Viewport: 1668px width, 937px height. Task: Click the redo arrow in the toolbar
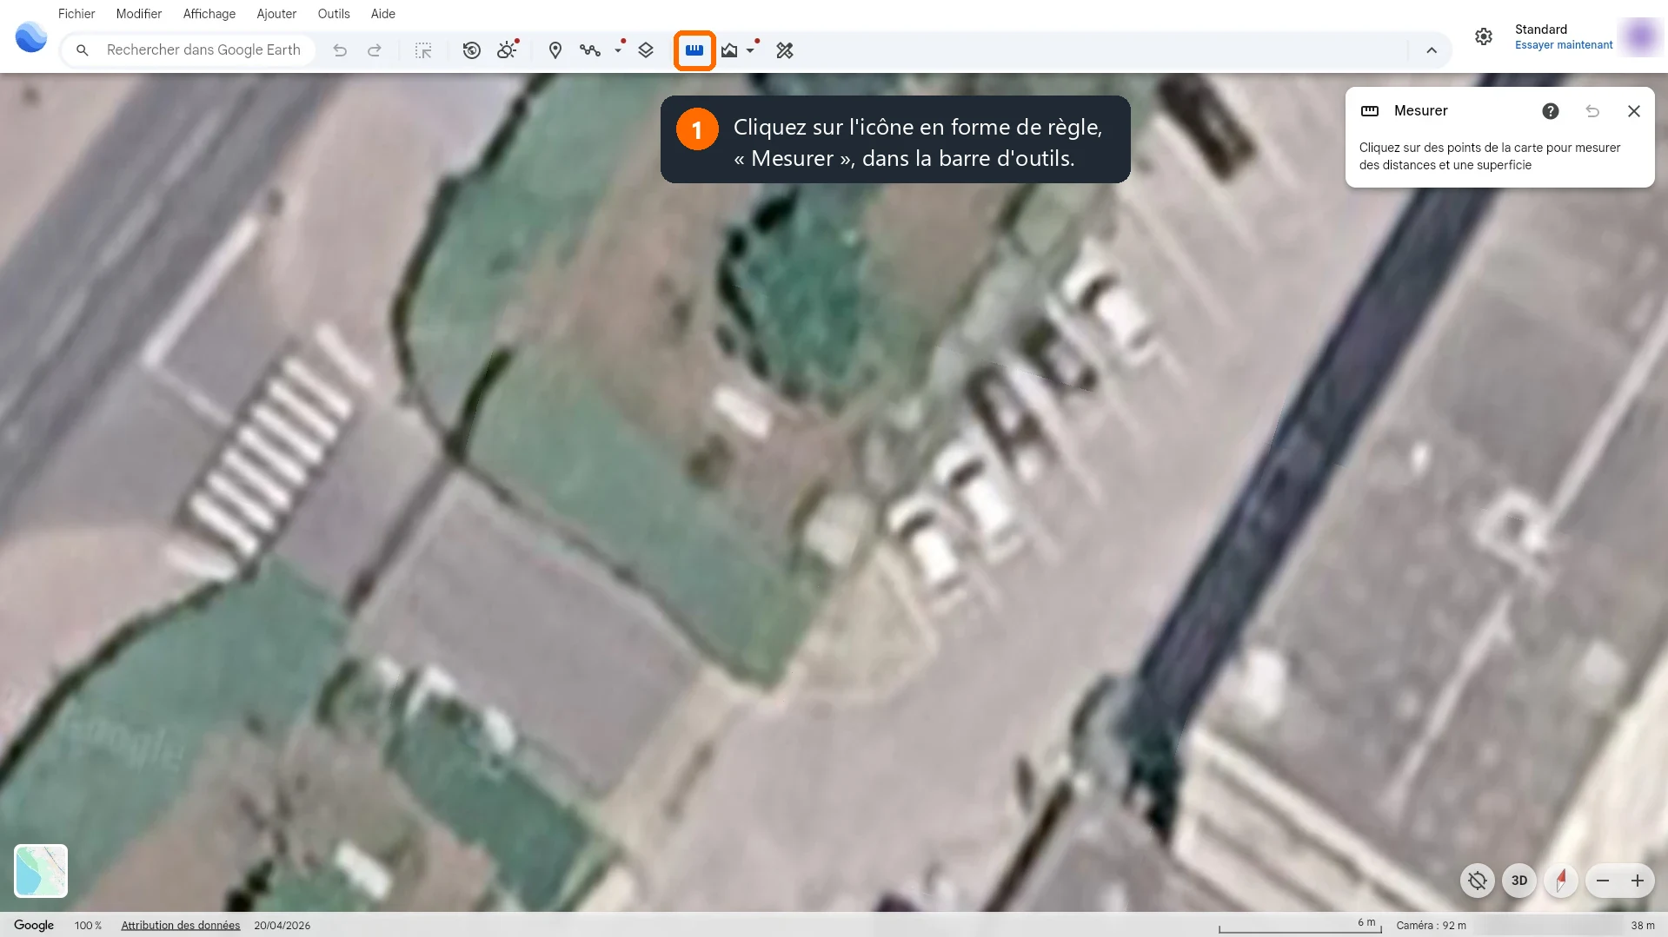(x=375, y=50)
